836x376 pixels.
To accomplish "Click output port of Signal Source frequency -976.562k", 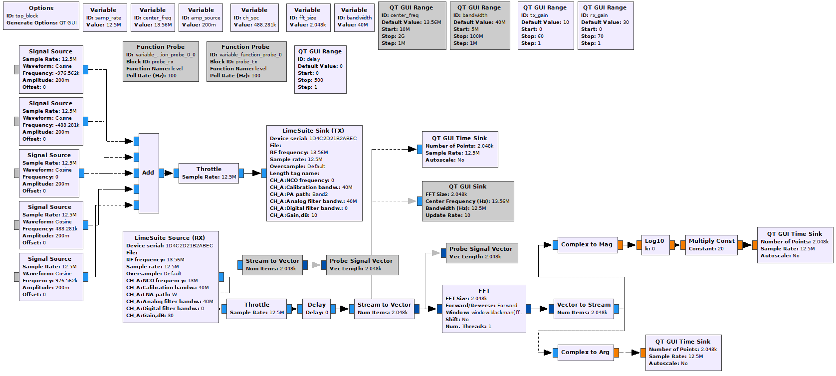I will 85,69.
